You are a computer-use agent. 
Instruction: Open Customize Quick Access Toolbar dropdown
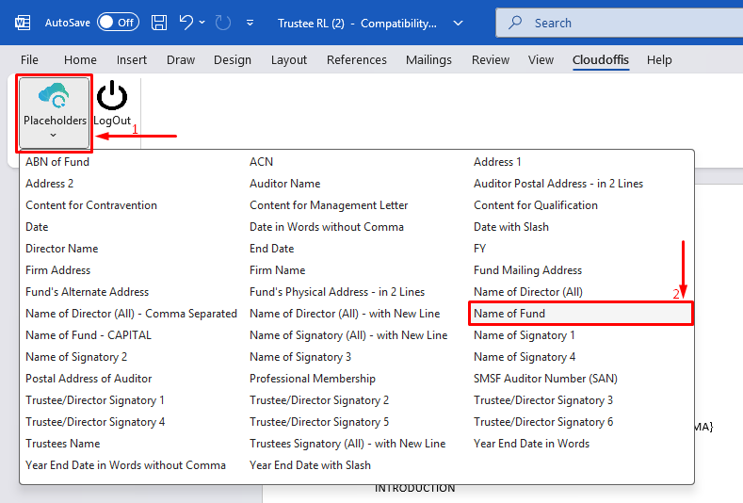pos(250,23)
